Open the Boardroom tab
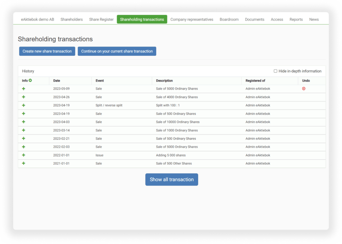This screenshot has height=244, width=342. click(229, 19)
